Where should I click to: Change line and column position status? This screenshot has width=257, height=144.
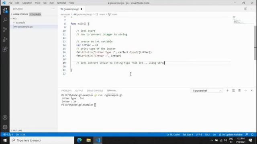[173, 134]
